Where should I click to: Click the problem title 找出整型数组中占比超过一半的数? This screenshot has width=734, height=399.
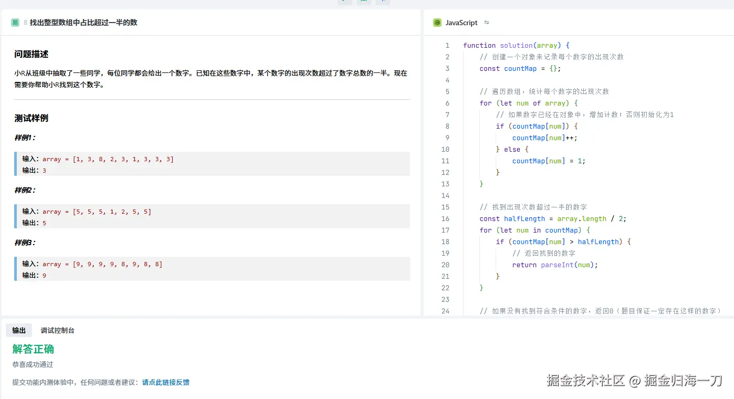click(83, 23)
